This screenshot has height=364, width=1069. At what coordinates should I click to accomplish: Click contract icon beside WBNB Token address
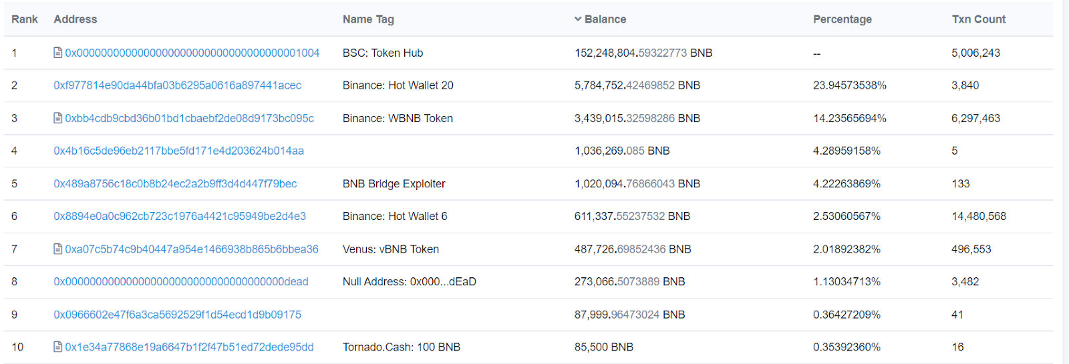58,118
